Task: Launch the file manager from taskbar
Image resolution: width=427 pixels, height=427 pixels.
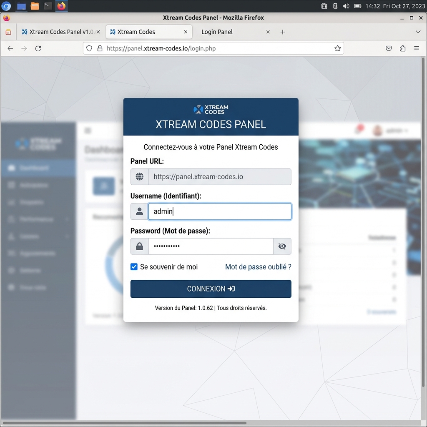Action: (35, 6)
